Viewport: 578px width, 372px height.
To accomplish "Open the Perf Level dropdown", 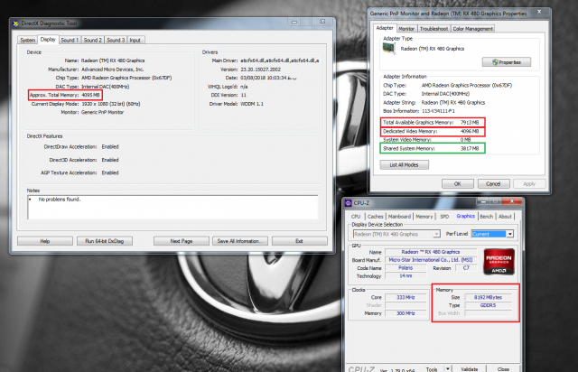I will [x=509, y=234].
